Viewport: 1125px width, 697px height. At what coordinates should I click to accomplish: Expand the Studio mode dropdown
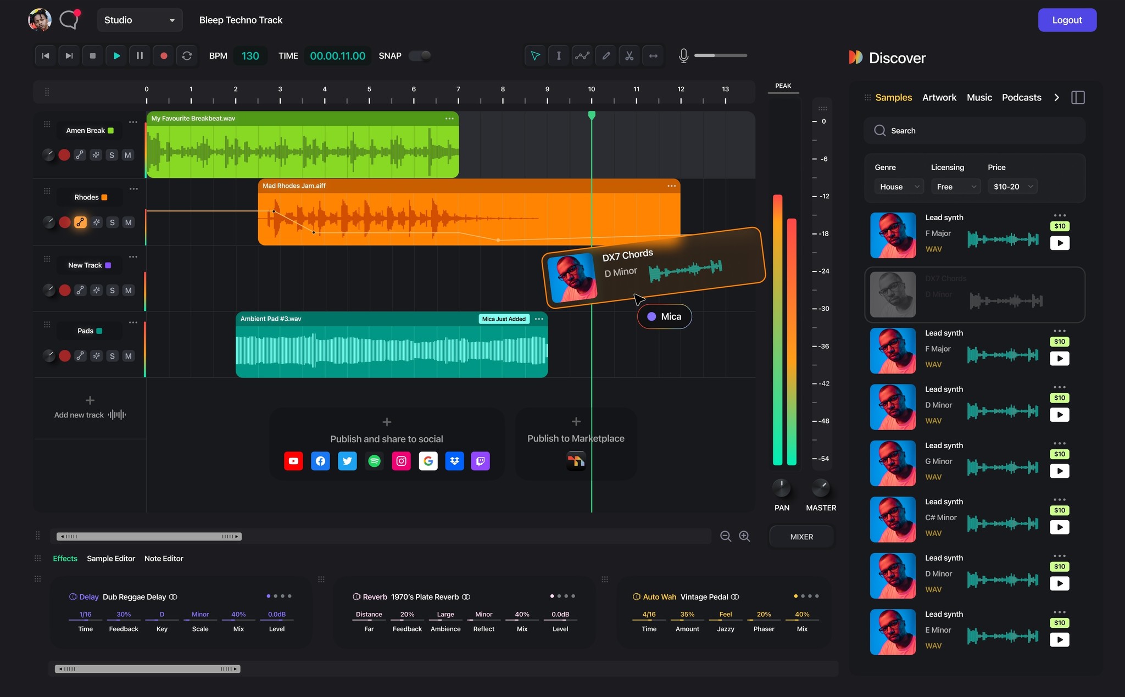coord(140,20)
